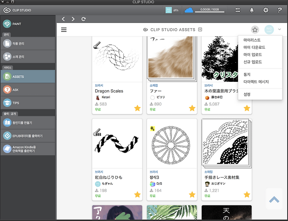Open ASK service in the sidebar
The width and height of the screenshot is (288, 221).
tap(28, 90)
